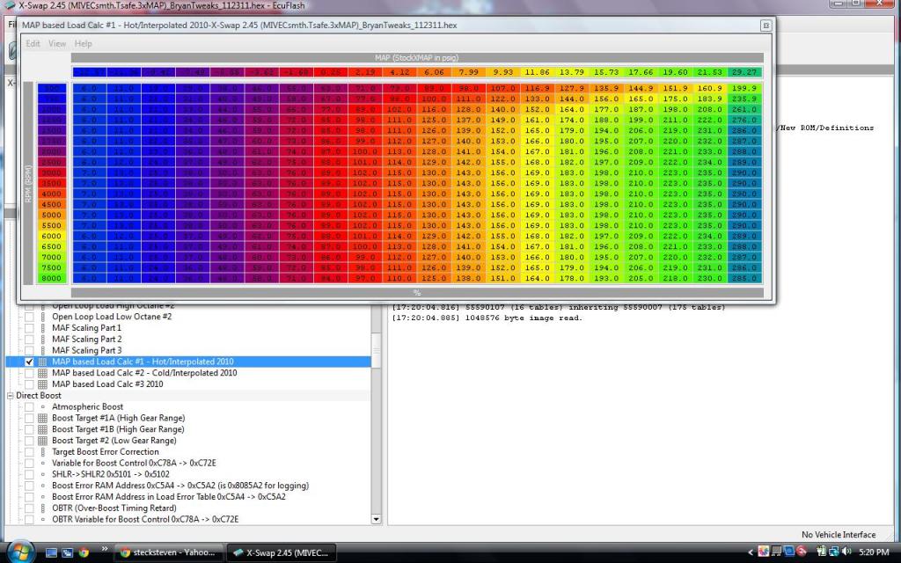Select the 261.0 cell in the map table
901x563 pixels.
744,110
